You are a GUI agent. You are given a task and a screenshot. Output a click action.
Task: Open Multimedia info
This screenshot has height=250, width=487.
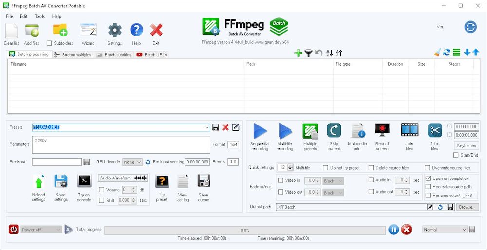click(x=357, y=130)
